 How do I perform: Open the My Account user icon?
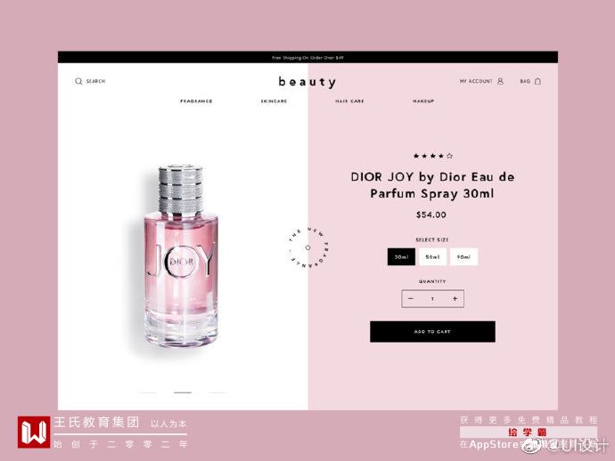(x=501, y=81)
